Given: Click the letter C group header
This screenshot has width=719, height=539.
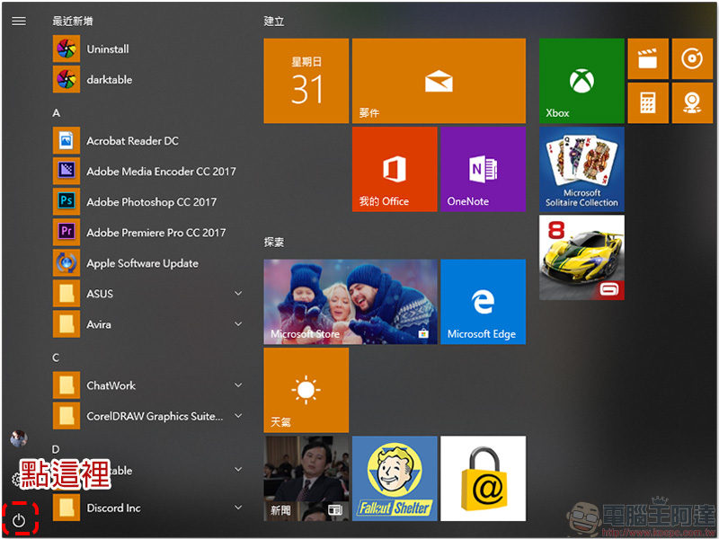Looking at the screenshot, I should (56, 358).
